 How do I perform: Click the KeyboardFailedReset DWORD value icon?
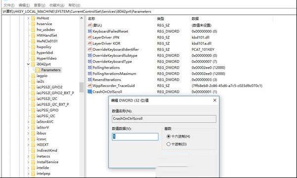tap(90, 31)
